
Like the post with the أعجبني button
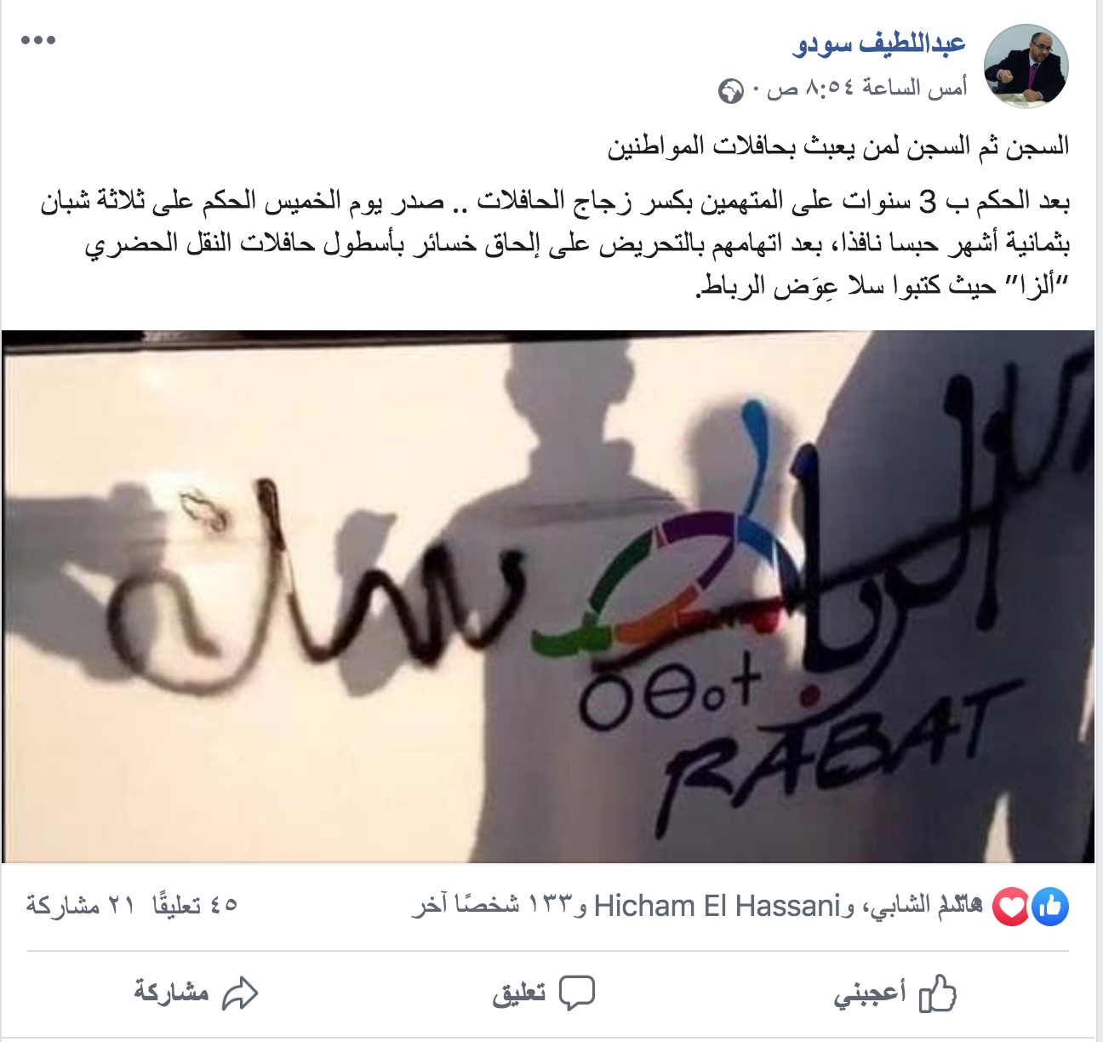[x=895, y=993]
